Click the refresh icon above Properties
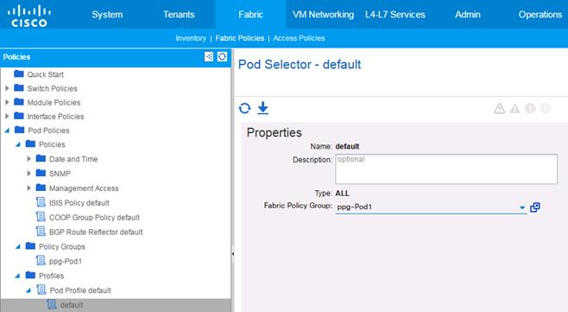The height and width of the screenshot is (312, 568). [x=245, y=108]
